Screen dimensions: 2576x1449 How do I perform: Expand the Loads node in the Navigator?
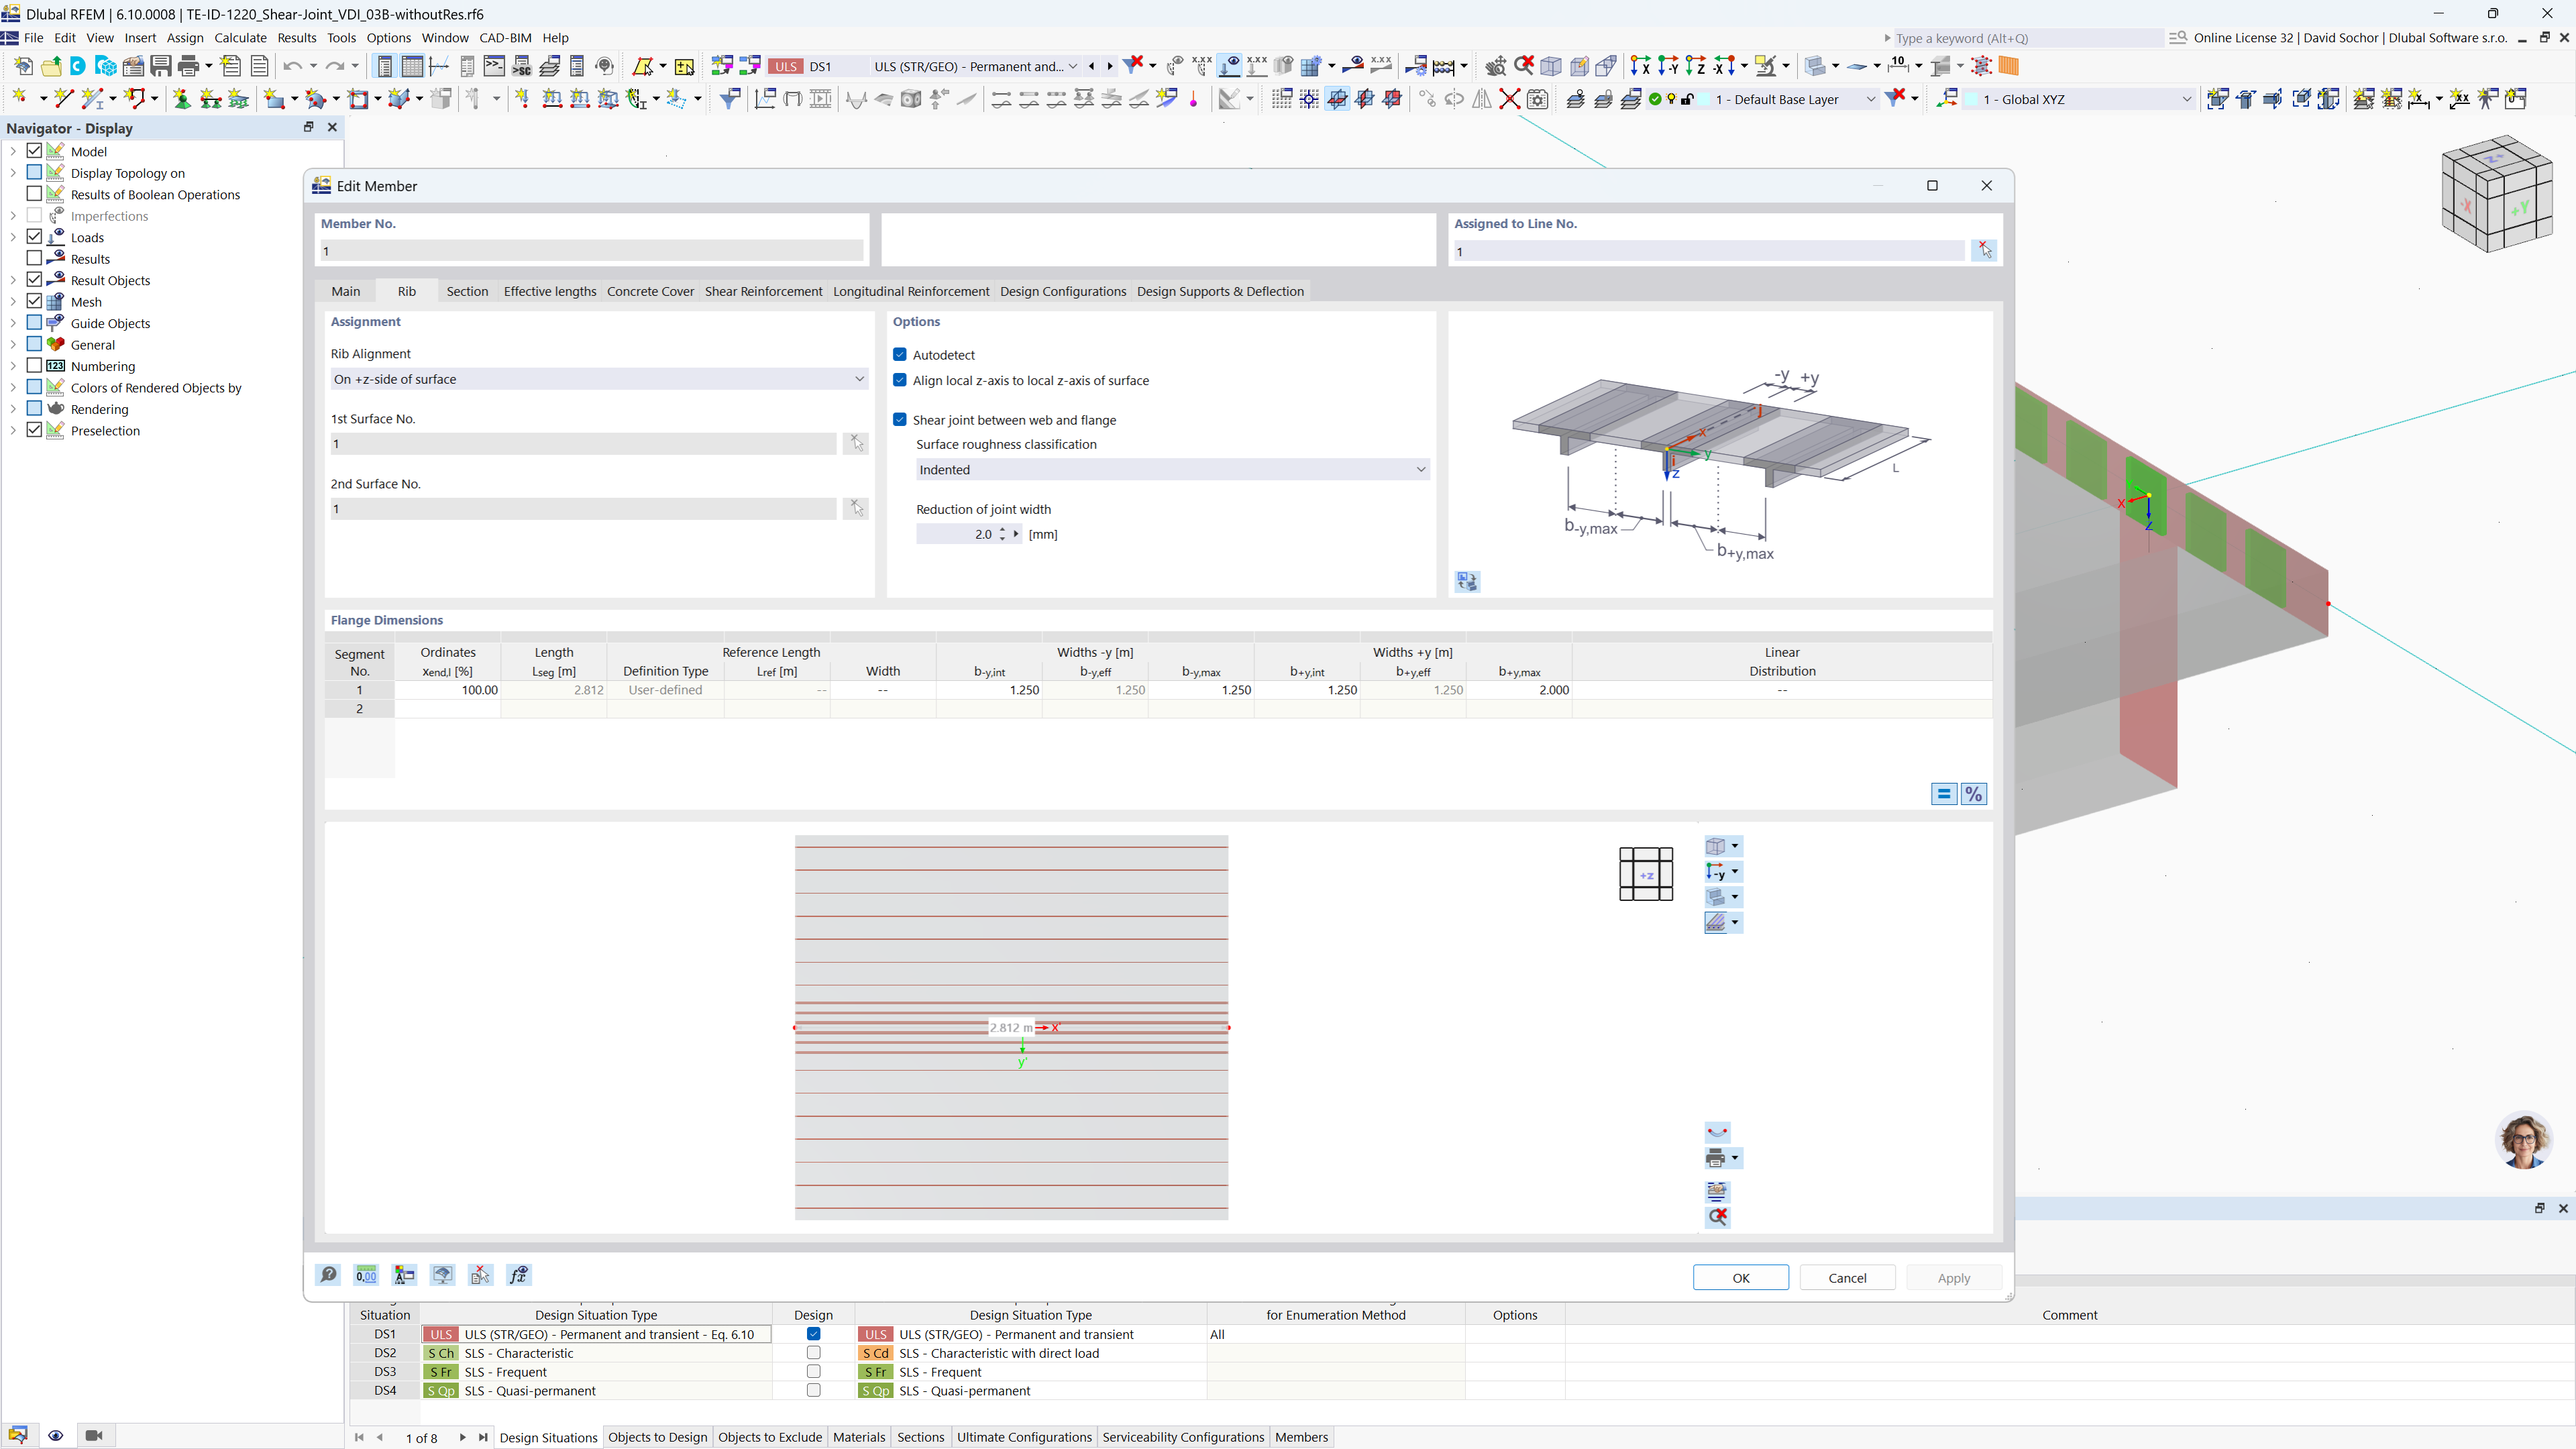pyautogui.click(x=13, y=237)
